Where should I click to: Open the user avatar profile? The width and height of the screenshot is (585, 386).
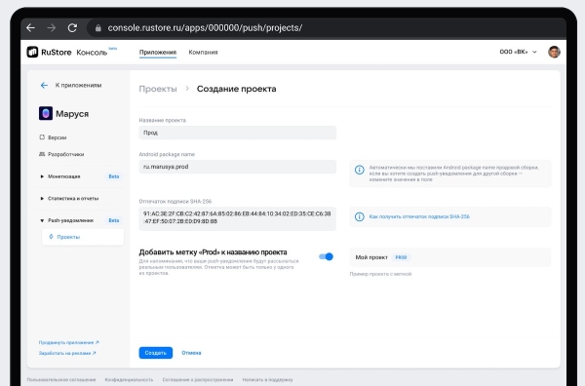pyautogui.click(x=554, y=52)
